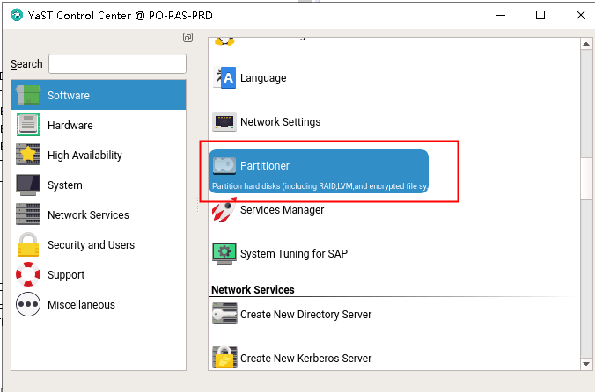Launch the Partitioner hard disk icon
The width and height of the screenshot is (595, 392).
point(224,166)
